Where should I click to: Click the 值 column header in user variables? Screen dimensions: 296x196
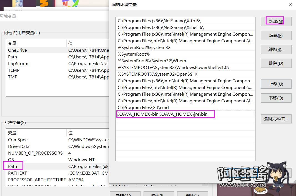(88, 43)
